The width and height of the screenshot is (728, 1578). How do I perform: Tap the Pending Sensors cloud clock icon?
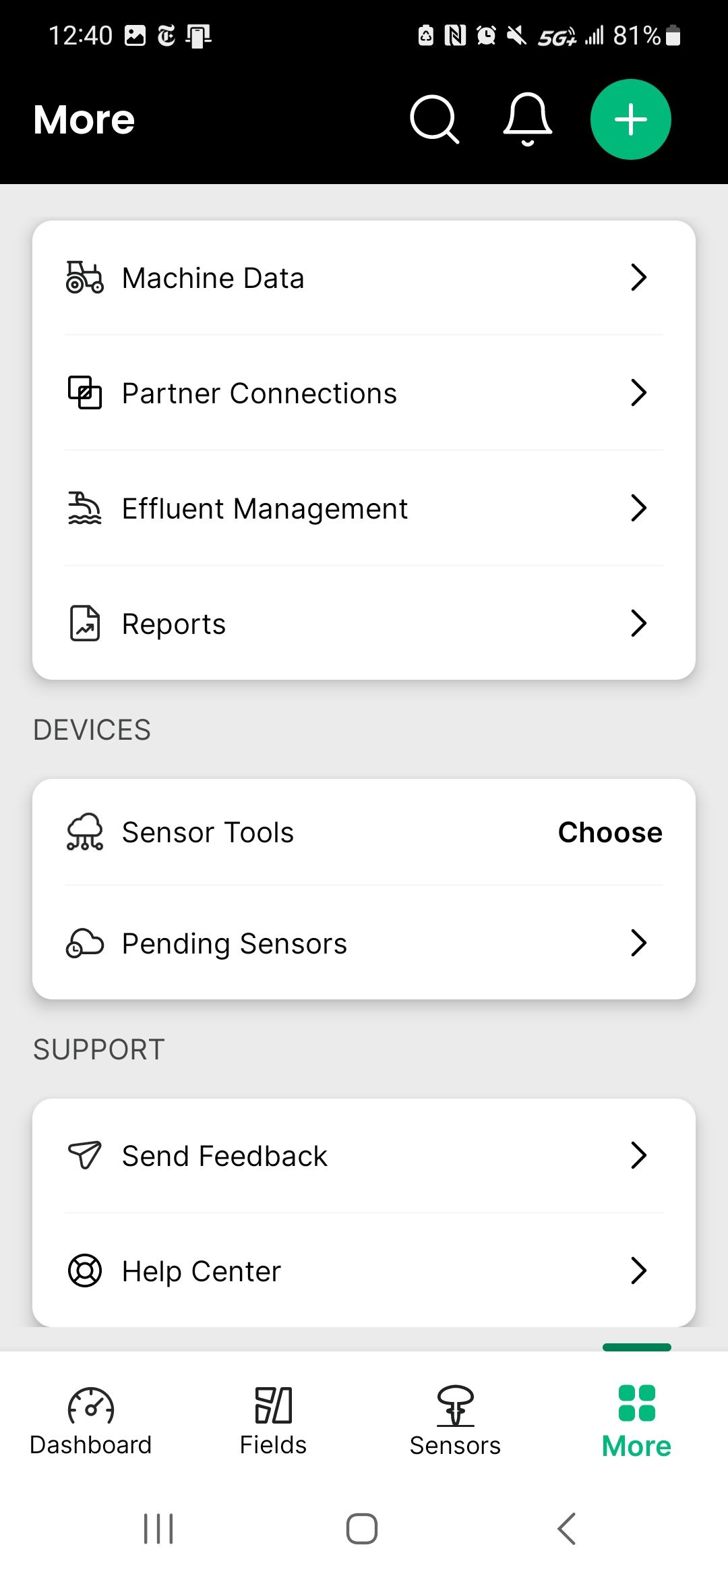(85, 943)
